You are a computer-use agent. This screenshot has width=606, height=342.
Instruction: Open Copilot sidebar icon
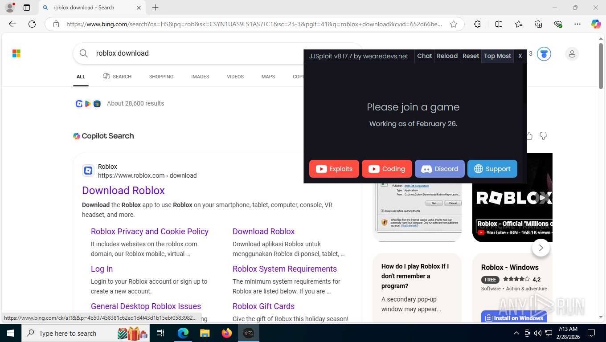(596, 24)
